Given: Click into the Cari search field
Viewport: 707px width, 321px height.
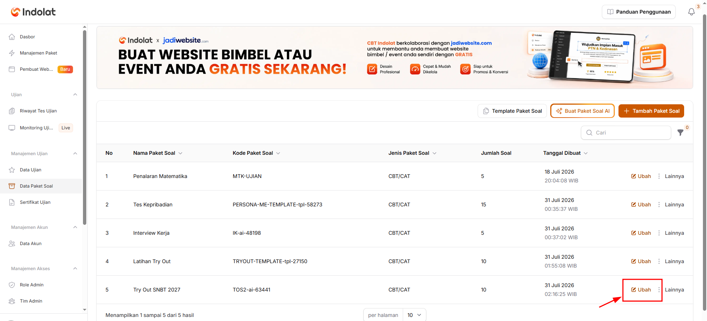Looking at the screenshot, I should pos(626,133).
